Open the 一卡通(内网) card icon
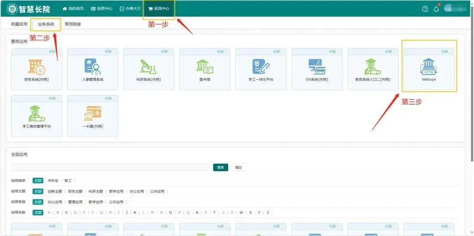Viewport: 474px width, 236px height. 93,113
